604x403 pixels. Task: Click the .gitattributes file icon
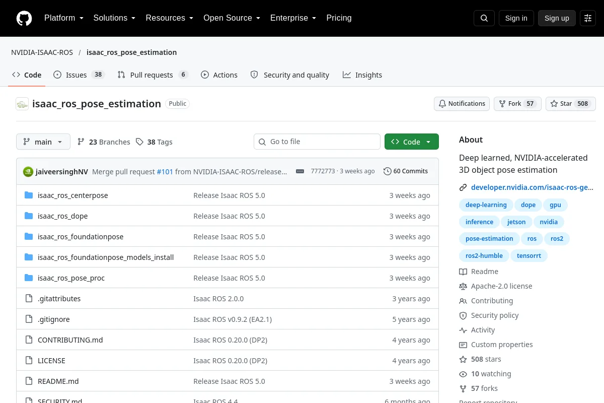[x=29, y=298]
